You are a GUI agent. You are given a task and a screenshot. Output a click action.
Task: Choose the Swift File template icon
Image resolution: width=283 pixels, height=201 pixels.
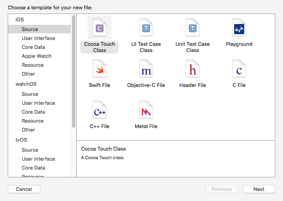tap(100, 69)
